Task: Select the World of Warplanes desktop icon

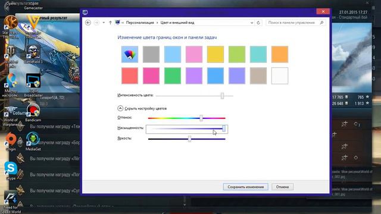Action: tap(11, 116)
